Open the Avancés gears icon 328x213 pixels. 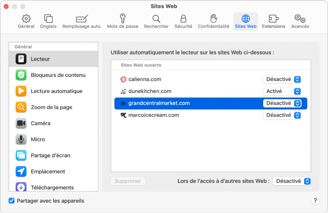[300, 19]
